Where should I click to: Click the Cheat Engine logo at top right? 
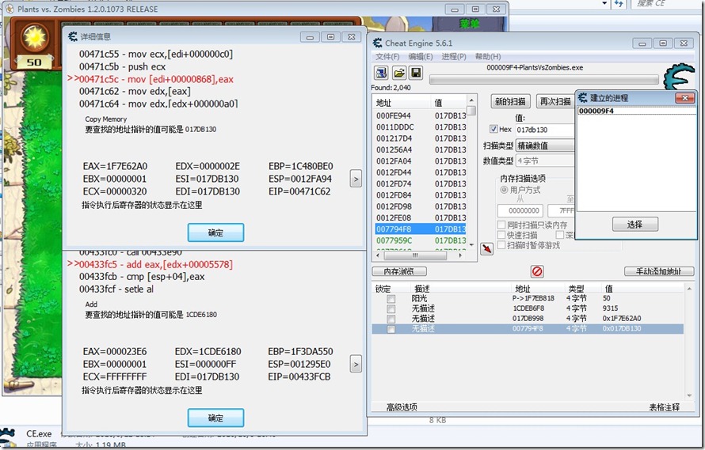click(x=680, y=77)
